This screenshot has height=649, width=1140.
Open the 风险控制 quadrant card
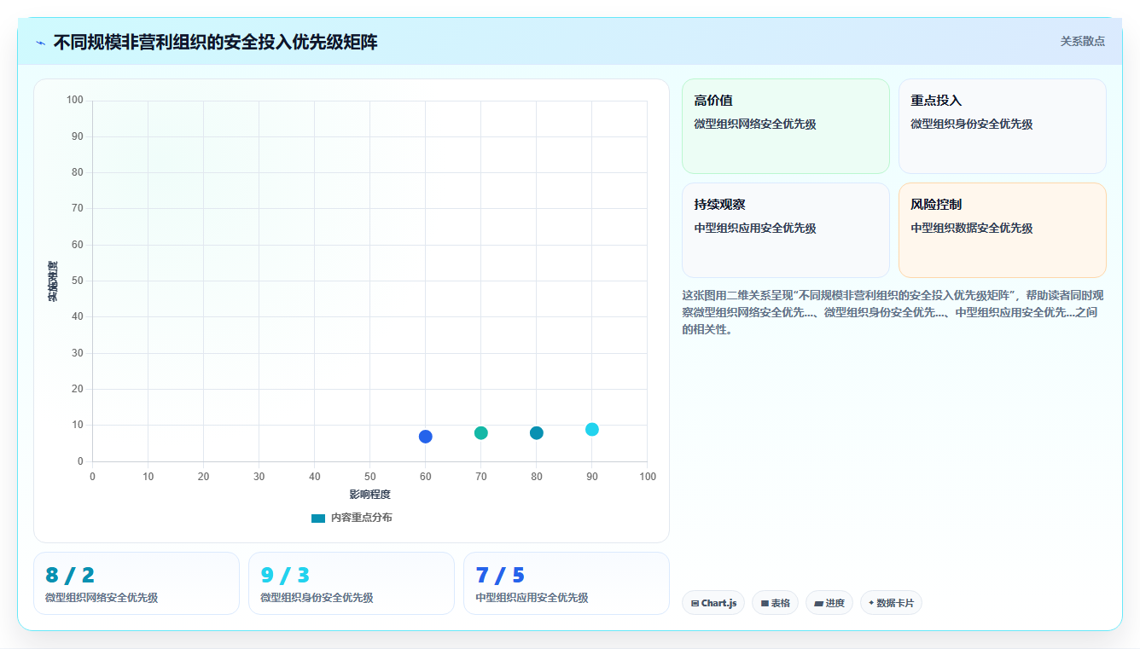point(1003,230)
